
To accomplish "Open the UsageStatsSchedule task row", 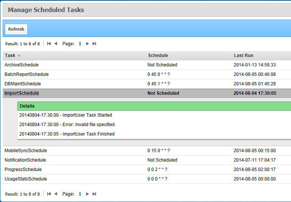I will [26, 179].
